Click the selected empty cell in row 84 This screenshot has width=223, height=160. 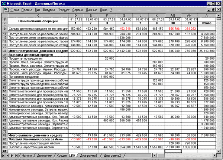(x=173, y=151)
